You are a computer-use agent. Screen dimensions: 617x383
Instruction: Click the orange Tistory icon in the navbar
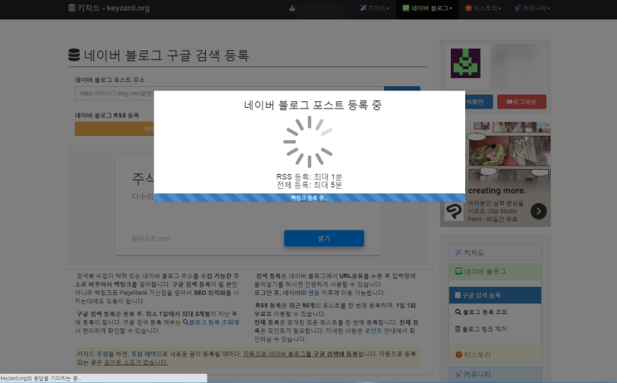pyautogui.click(x=468, y=7)
